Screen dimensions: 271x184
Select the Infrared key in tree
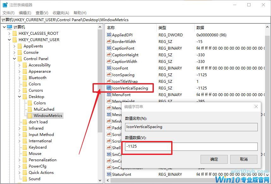(36, 128)
